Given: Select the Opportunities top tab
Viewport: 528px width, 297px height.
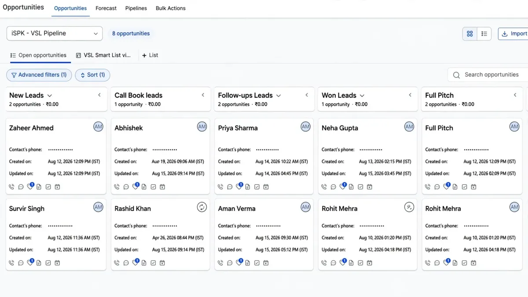Looking at the screenshot, I should click(x=70, y=8).
